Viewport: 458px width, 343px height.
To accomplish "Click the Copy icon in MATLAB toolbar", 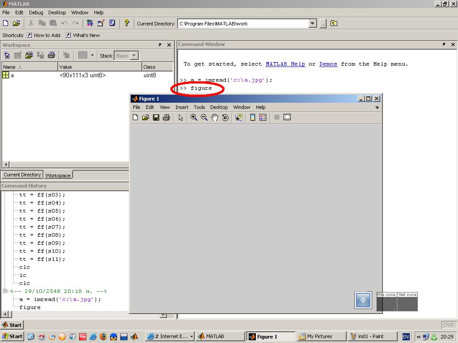I will [42, 23].
